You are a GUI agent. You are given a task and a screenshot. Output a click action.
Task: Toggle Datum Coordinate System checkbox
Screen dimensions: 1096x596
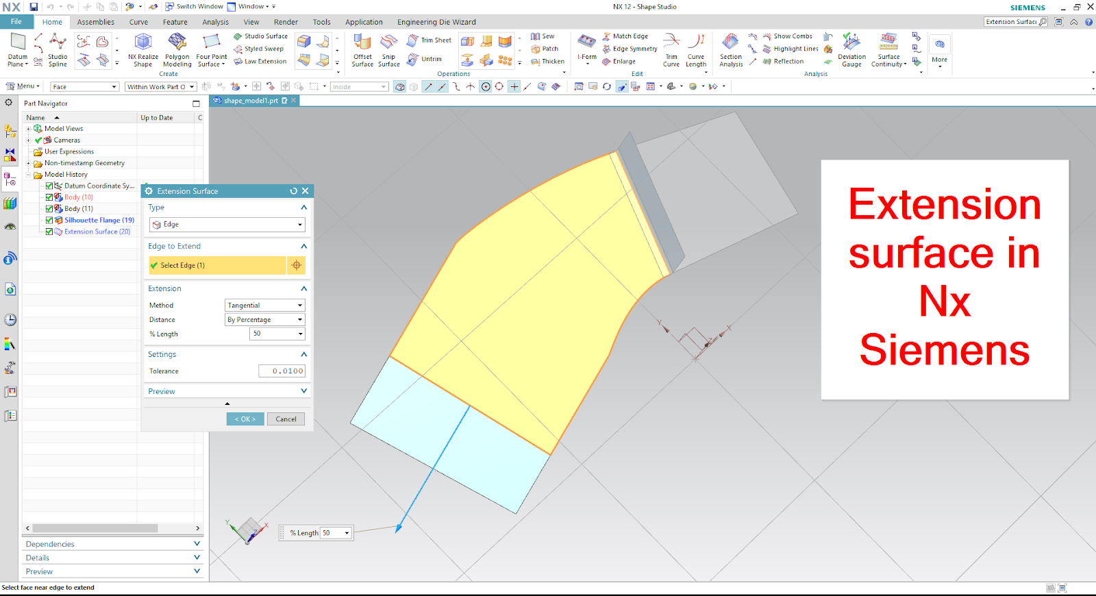[x=49, y=186]
